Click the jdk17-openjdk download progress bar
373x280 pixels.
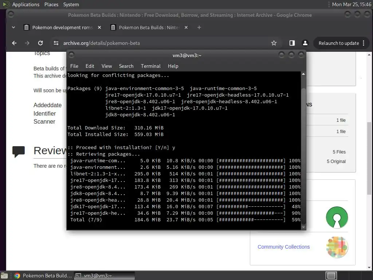click(x=251, y=207)
